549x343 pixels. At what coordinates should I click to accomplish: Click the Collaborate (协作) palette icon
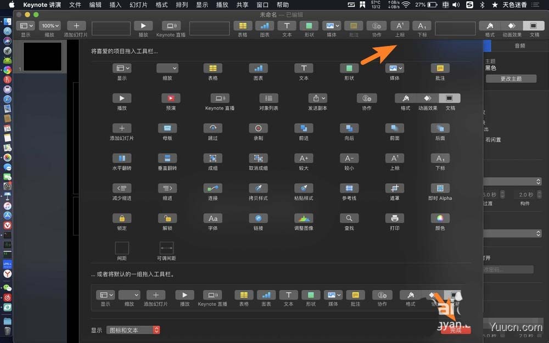[367, 98]
